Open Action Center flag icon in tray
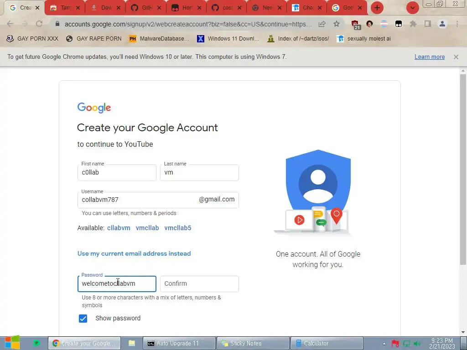This screenshot has height=350, width=467. [395, 344]
